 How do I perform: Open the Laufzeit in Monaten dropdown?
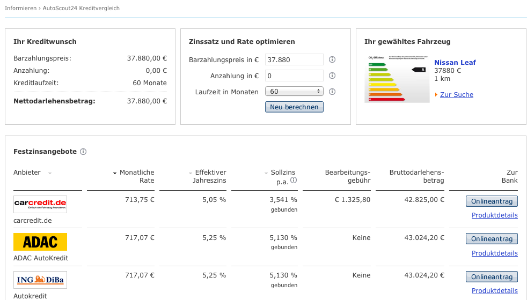click(x=294, y=92)
